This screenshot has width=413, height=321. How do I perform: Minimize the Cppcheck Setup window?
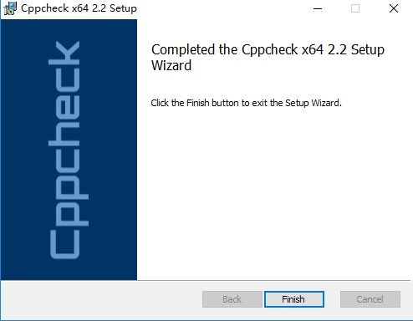point(318,8)
